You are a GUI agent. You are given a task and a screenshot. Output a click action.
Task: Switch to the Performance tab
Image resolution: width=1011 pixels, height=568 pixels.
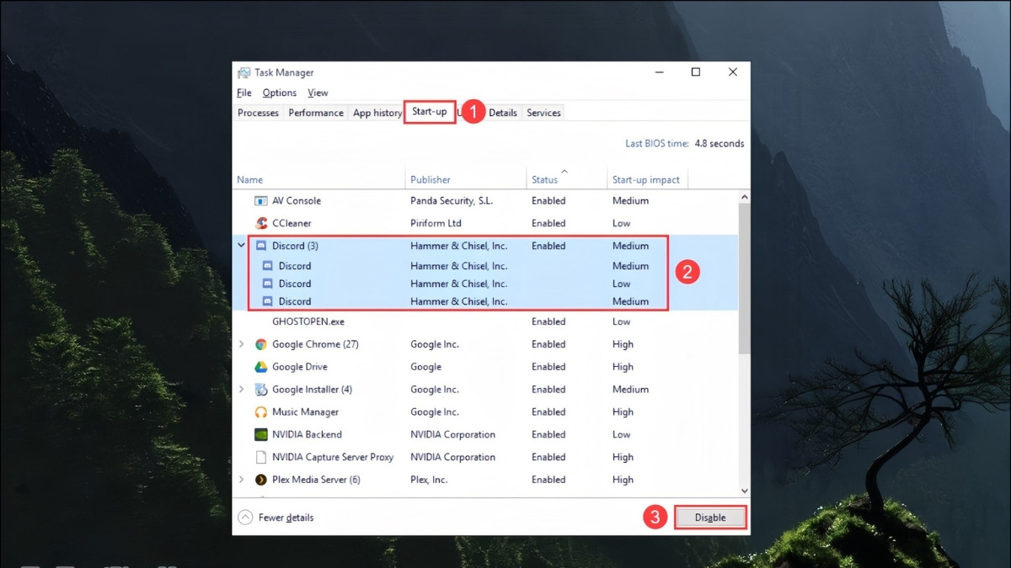[316, 113]
